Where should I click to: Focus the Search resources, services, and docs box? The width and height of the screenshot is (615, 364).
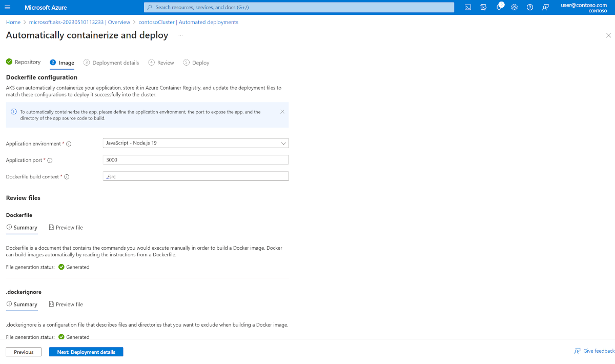[299, 7]
